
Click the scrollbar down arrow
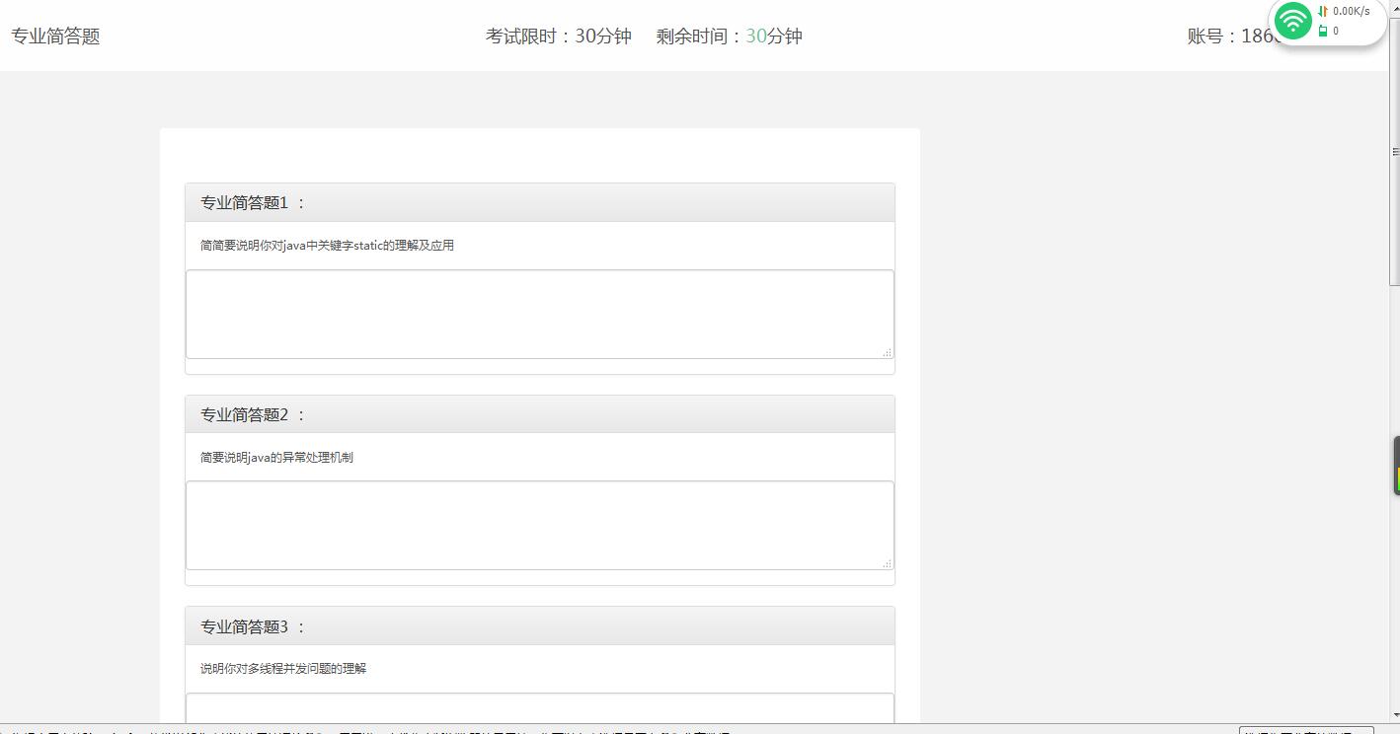tap(1395, 715)
